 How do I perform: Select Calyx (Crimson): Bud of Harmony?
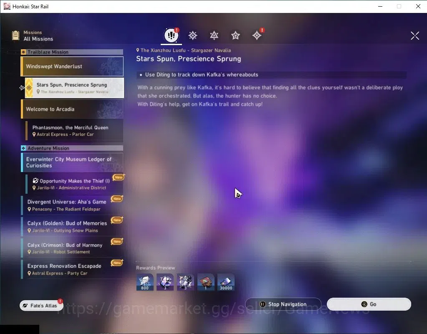[x=72, y=248]
